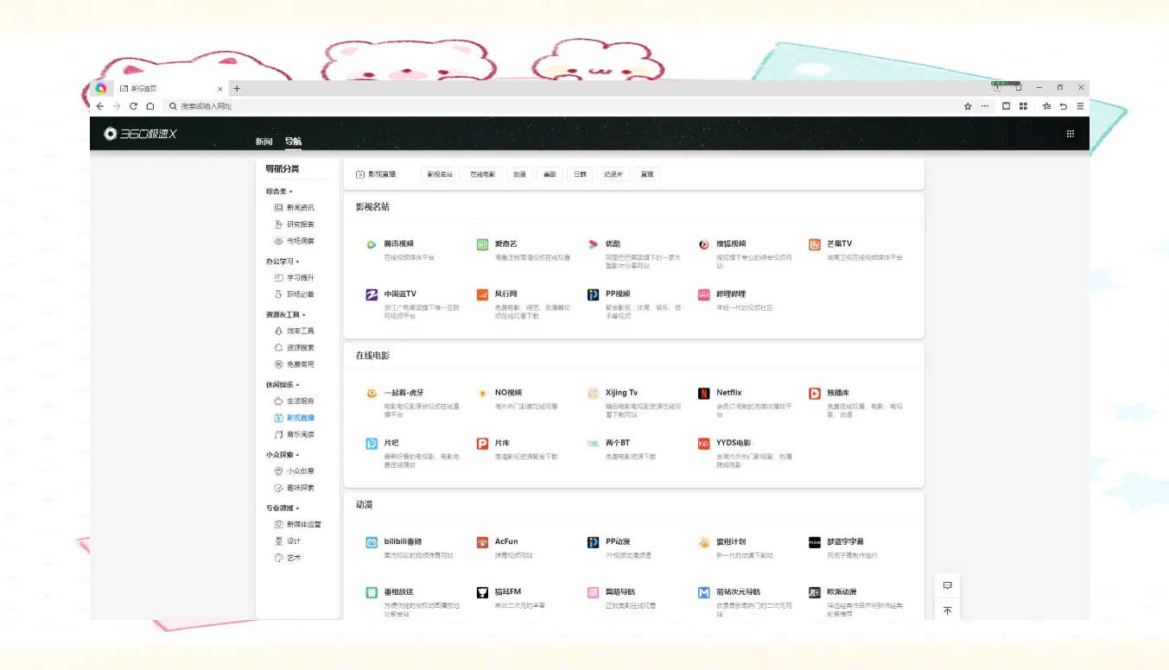Open 音乐阅读 in the sidebar
Viewport: 1169px width, 670px height.
294,434
